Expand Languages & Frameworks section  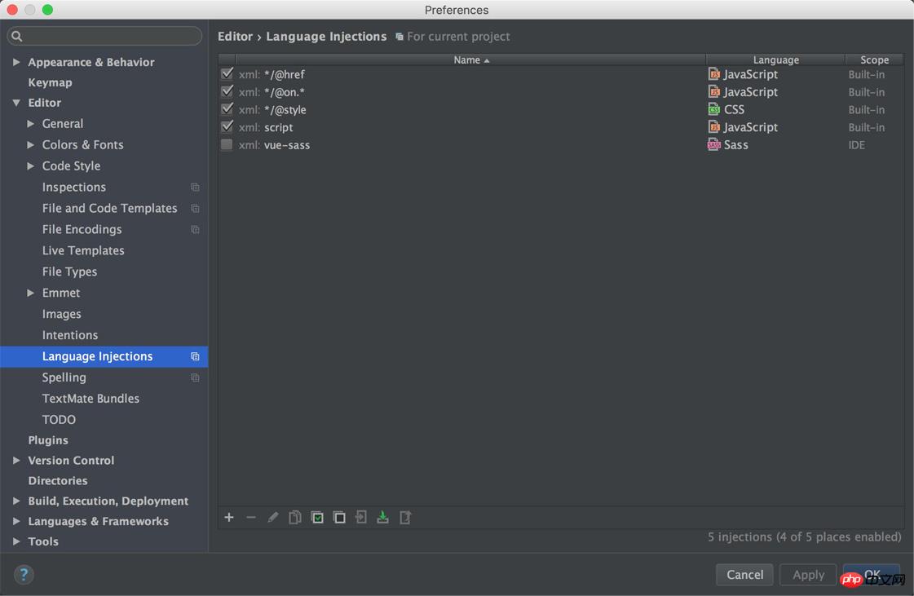(16, 521)
